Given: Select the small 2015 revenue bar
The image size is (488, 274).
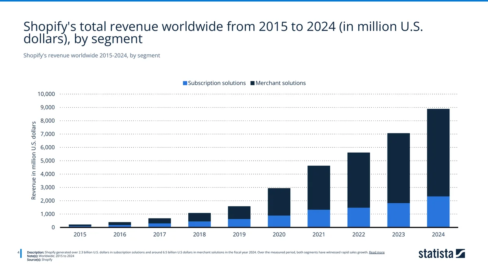Looking at the screenshot, I should [x=80, y=226].
